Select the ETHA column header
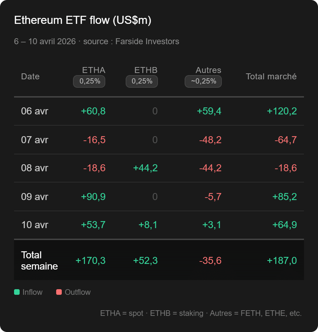 [94, 70]
